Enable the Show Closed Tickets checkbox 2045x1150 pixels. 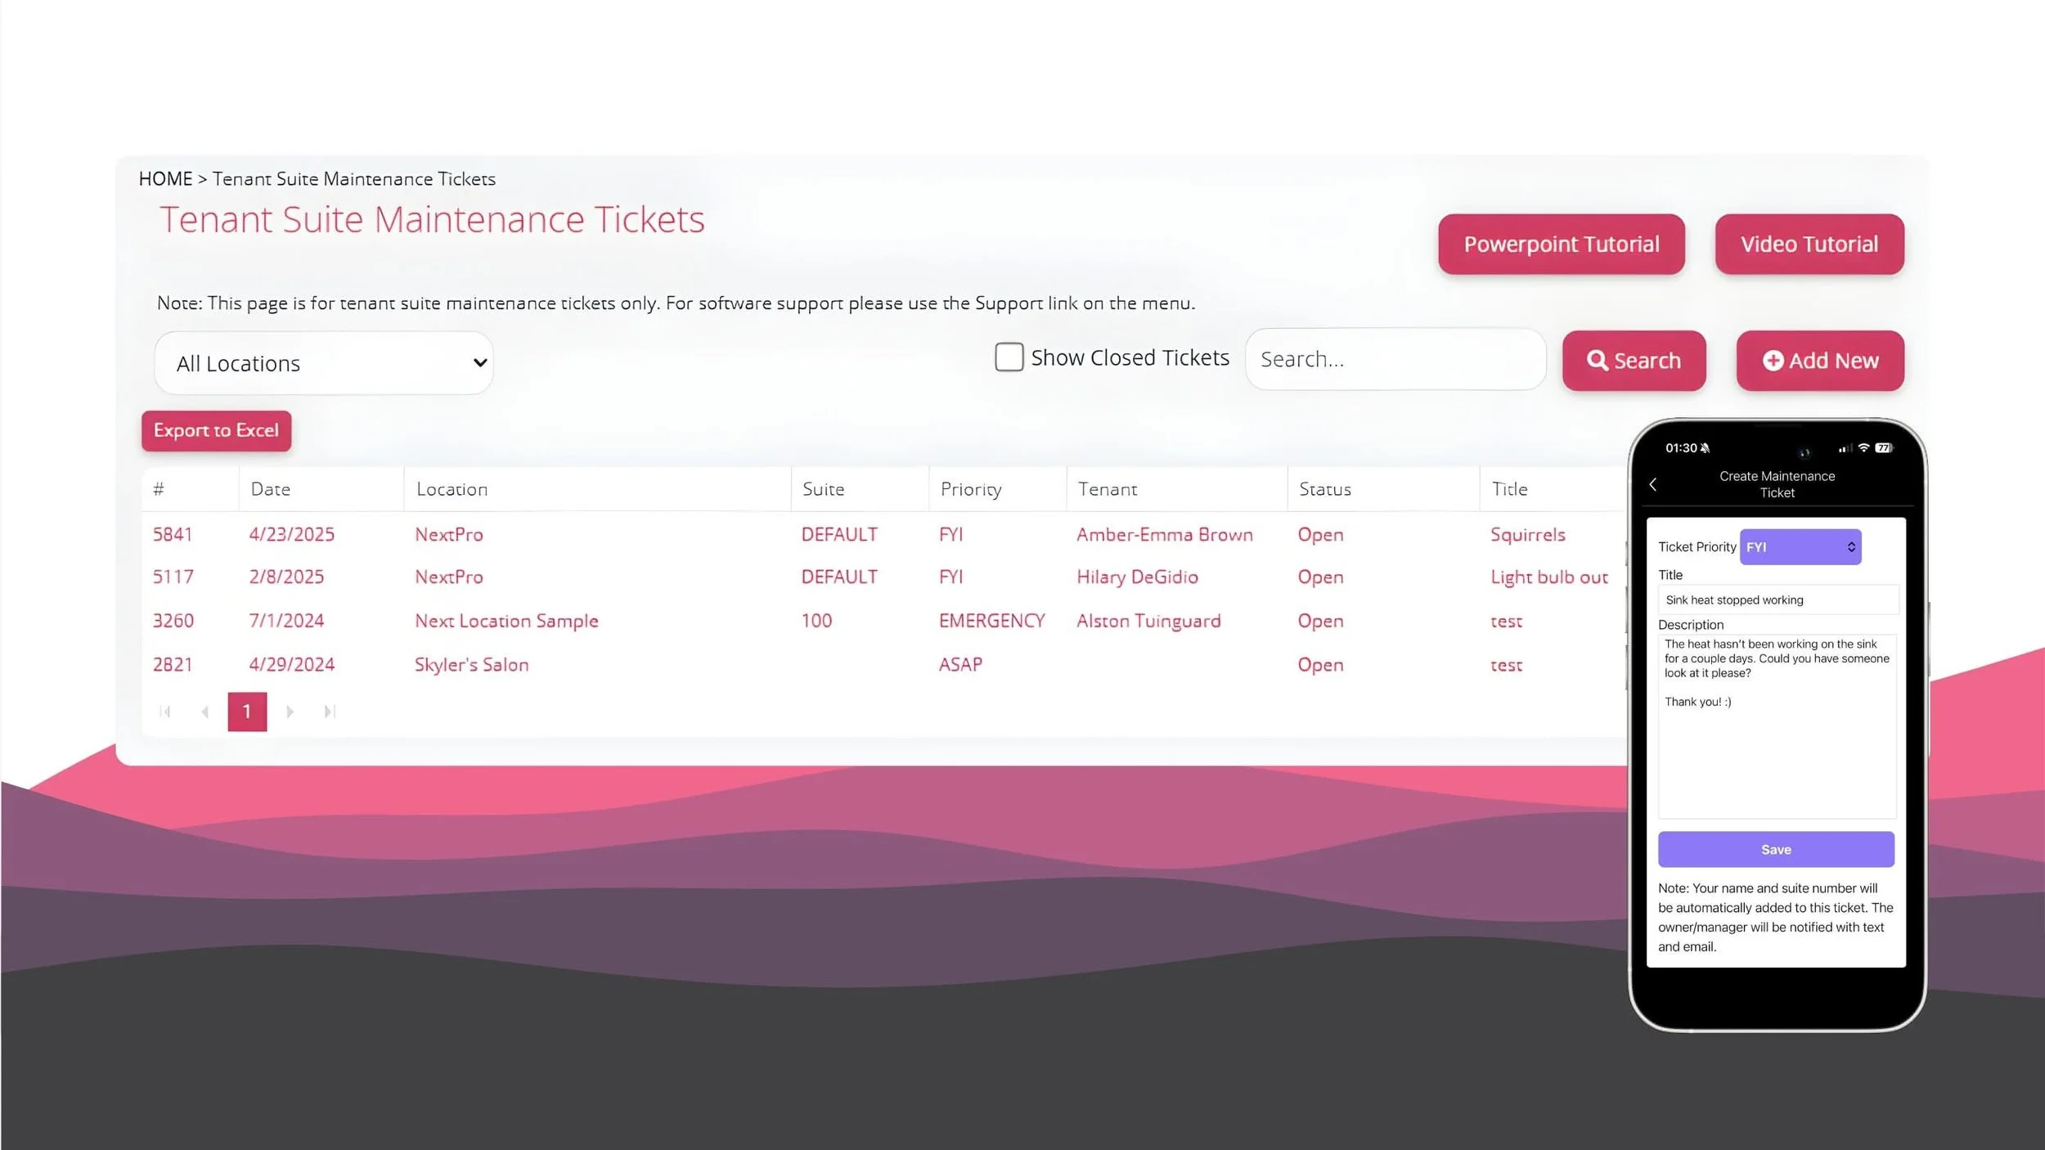click(x=1009, y=357)
